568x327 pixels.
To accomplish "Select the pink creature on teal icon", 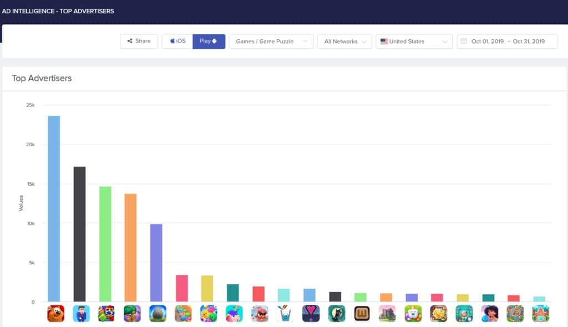I will (x=235, y=314).
